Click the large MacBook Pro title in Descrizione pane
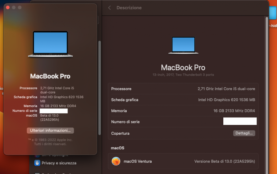Screen dimensions: 277x174 coord(183,67)
